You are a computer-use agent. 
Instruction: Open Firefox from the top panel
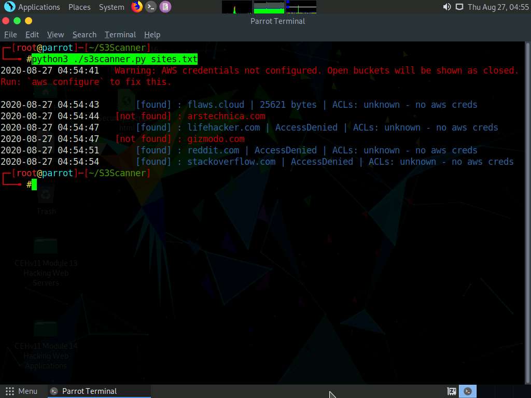(x=136, y=7)
